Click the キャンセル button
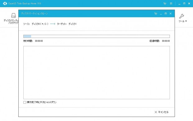The image size is (193, 121). click(162, 112)
